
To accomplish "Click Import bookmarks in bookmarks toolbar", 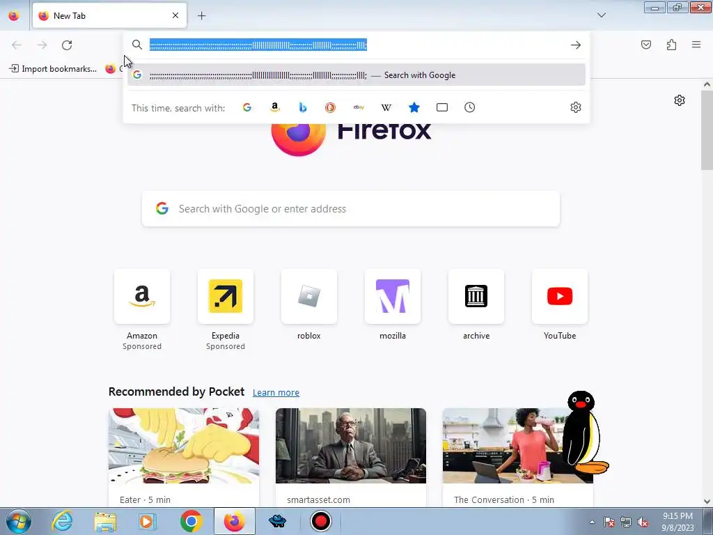I will tap(53, 69).
